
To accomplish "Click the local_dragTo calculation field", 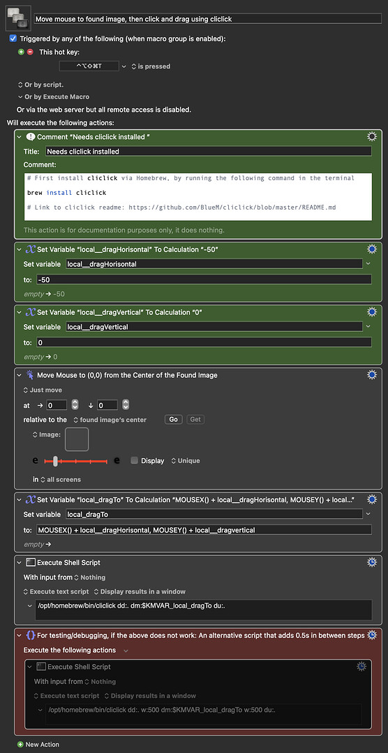I will [x=204, y=530].
